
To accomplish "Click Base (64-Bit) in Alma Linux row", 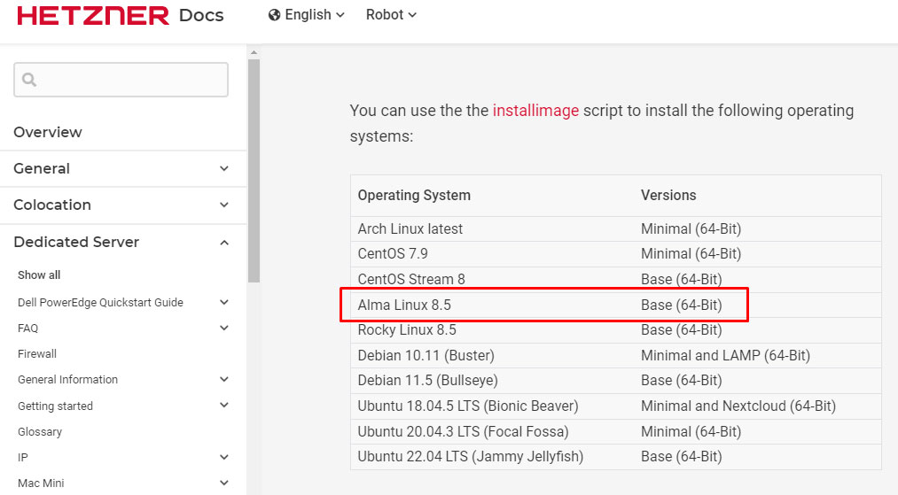I will click(x=681, y=305).
